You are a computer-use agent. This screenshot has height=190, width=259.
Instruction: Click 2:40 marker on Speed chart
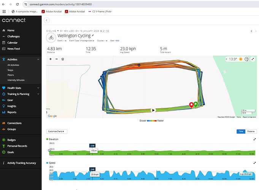click(x=92, y=169)
